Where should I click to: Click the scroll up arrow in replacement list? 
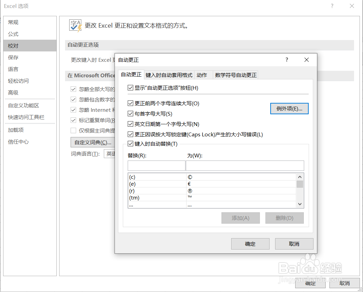[300, 177]
